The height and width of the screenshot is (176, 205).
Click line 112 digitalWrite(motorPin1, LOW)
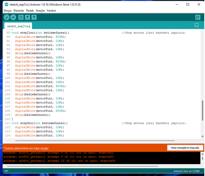pos(39,127)
